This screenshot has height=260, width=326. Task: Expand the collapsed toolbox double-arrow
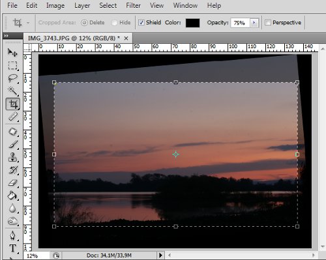point(6,36)
